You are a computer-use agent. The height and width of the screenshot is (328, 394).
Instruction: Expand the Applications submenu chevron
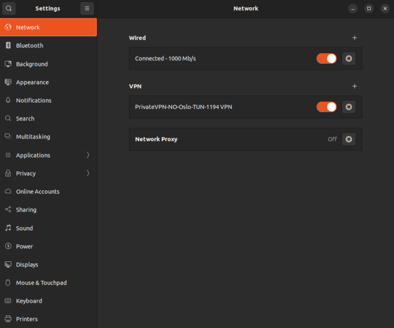pos(88,155)
